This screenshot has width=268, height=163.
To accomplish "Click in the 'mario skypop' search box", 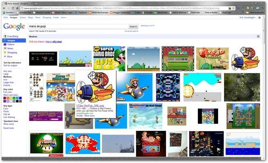I will pyautogui.click(x=78, y=26).
